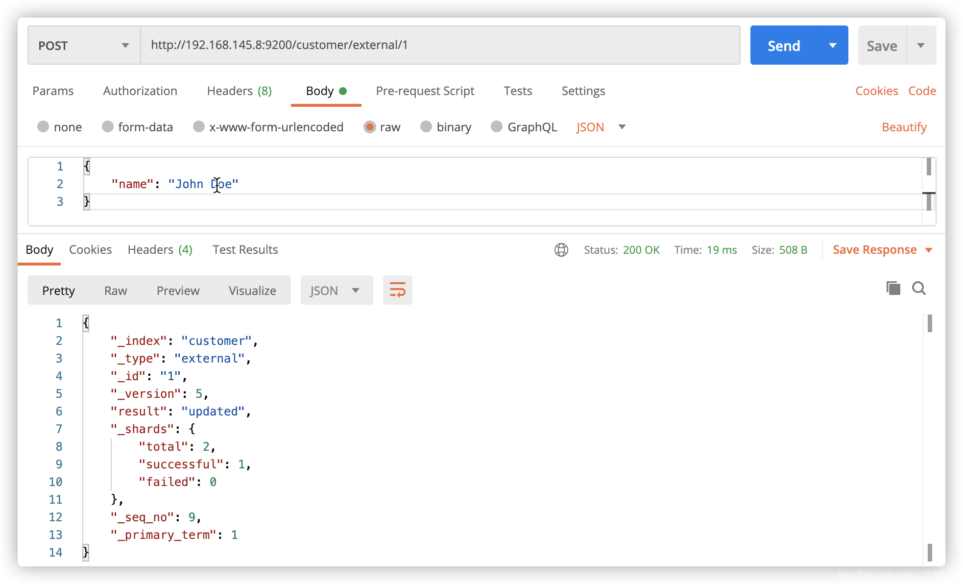
Task: Select the GraphQL body radio option
Action: [497, 127]
